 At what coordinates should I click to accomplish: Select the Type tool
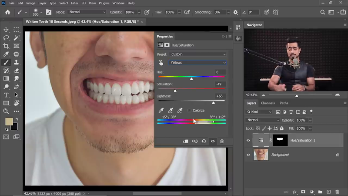(x=6, y=95)
